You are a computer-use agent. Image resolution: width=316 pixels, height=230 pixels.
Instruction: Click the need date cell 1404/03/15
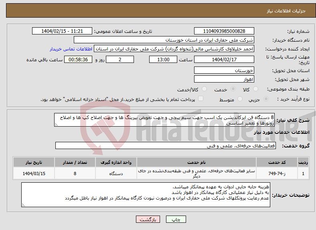coord(34,174)
